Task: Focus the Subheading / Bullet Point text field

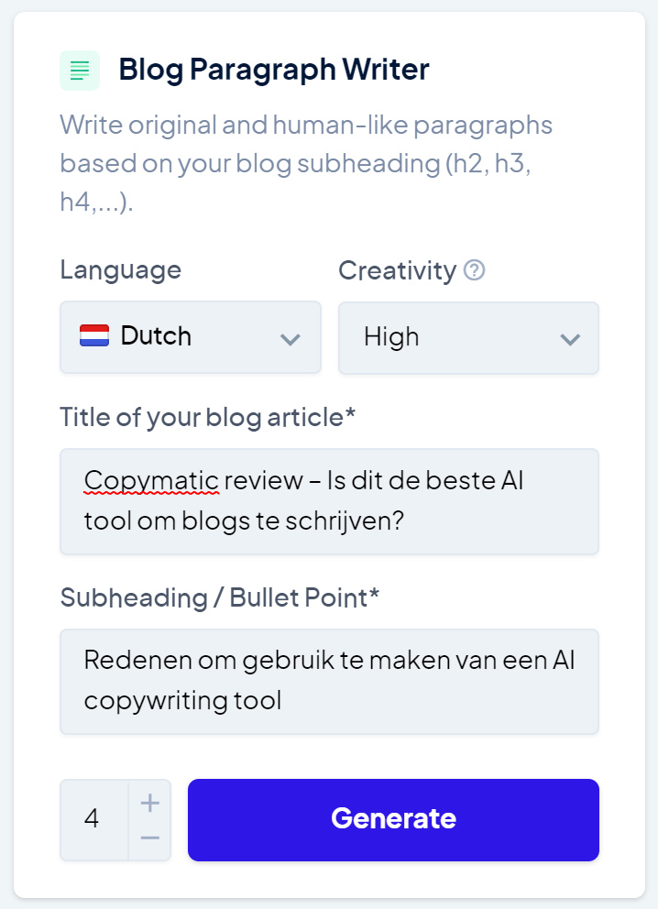Action: [329, 681]
